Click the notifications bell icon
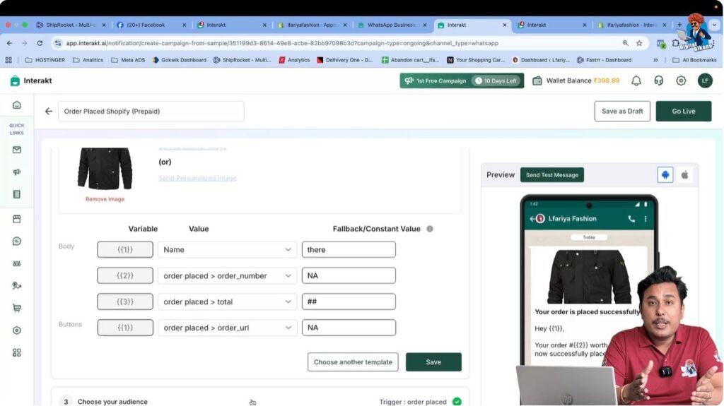This screenshot has height=406, width=724. coord(636,80)
